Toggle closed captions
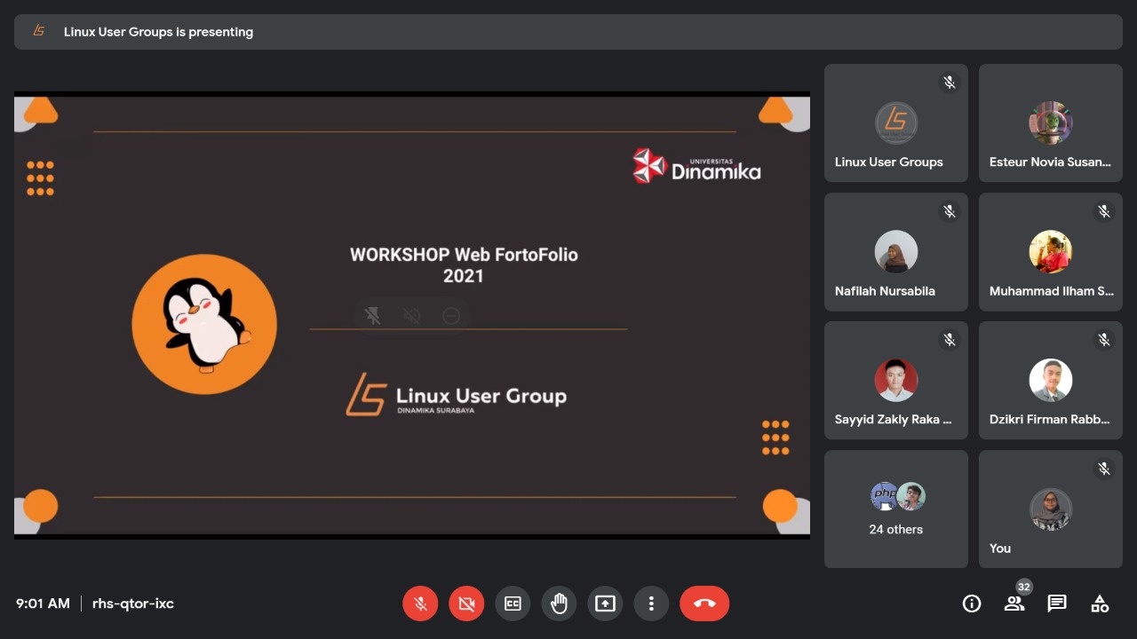Image resolution: width=1137 pixels, height=639 pixels. click(x=513, y=603)
